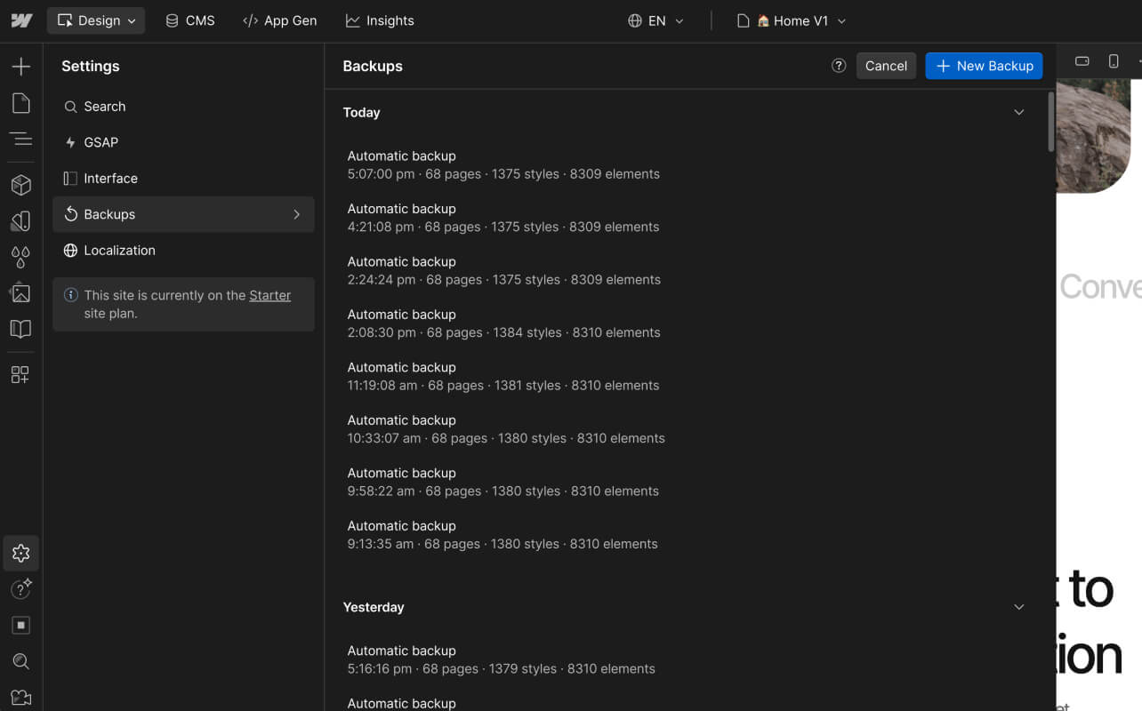Switch to mobile breakpoint view

coord(1113,60)
